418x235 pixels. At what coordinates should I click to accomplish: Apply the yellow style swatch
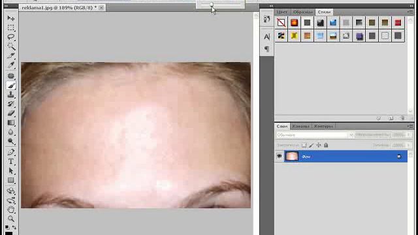(x=294, y=36)
